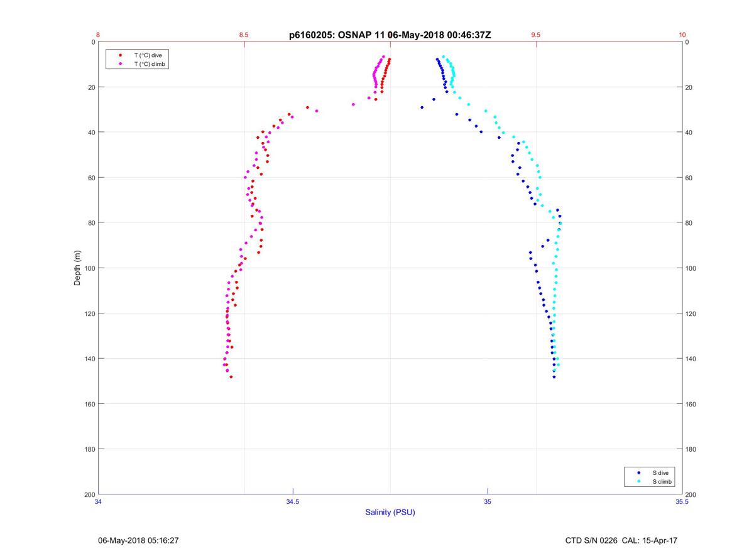The image size is (754, 556).
Task: Click the "140" tick on the right depth axis
Action: point(691,359)
